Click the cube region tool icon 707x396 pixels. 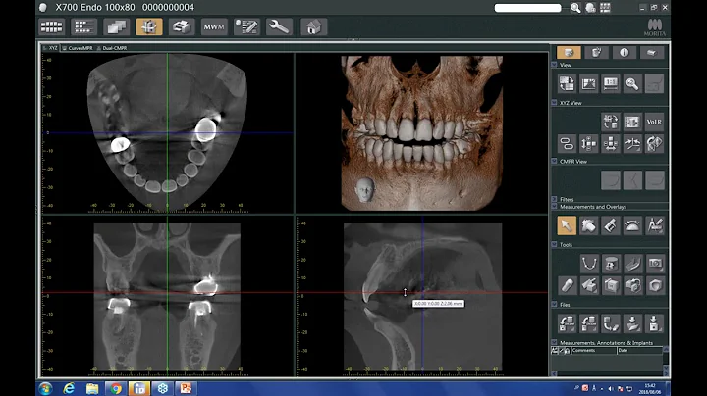point(611,285)
